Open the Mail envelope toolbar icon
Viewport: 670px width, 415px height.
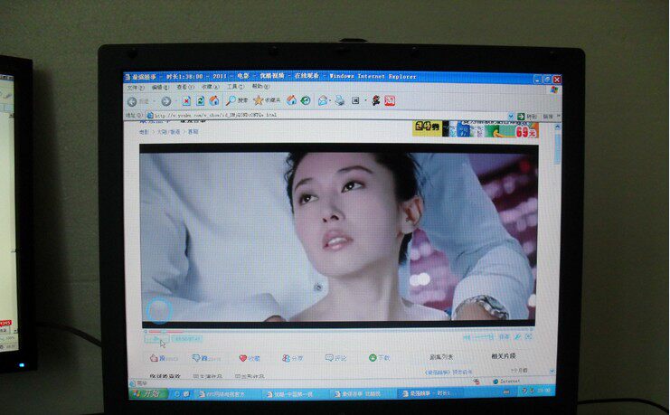(323, 101)
